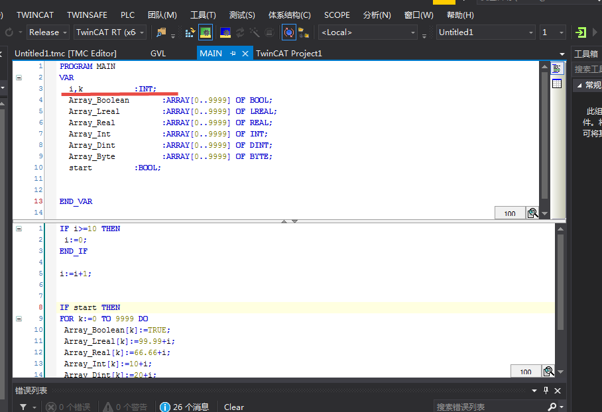602x412 pixels.
Task: Toggle the 26 个消息 filter
Action: (186, 406)
